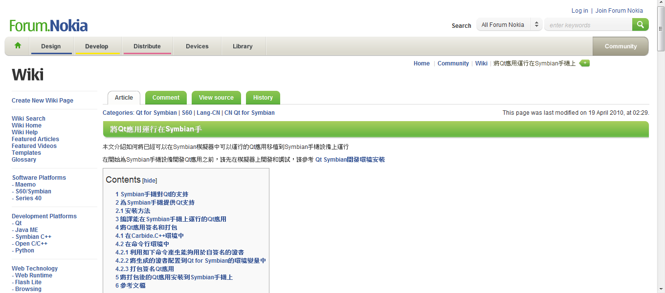This screenshot has width=665, height=293.
Task: Switch to the Comment tab
Action: [x=166, y=98]
